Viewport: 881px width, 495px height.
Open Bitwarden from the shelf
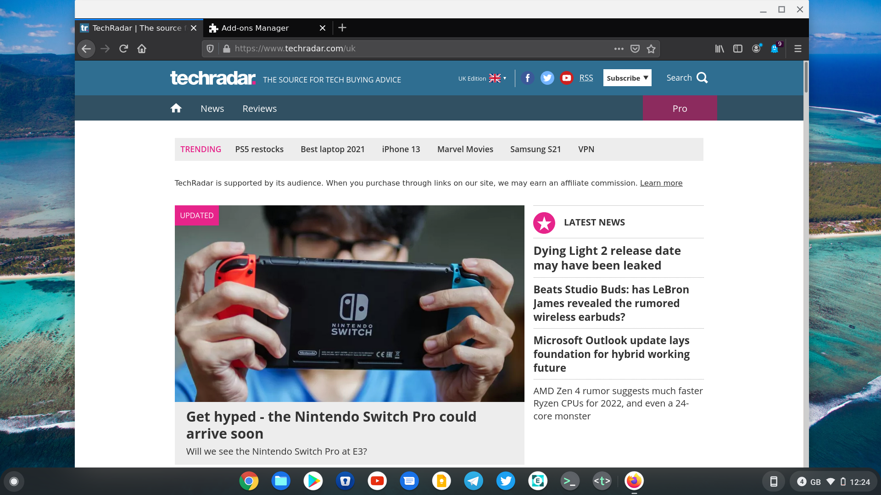(x=345, y=481)
